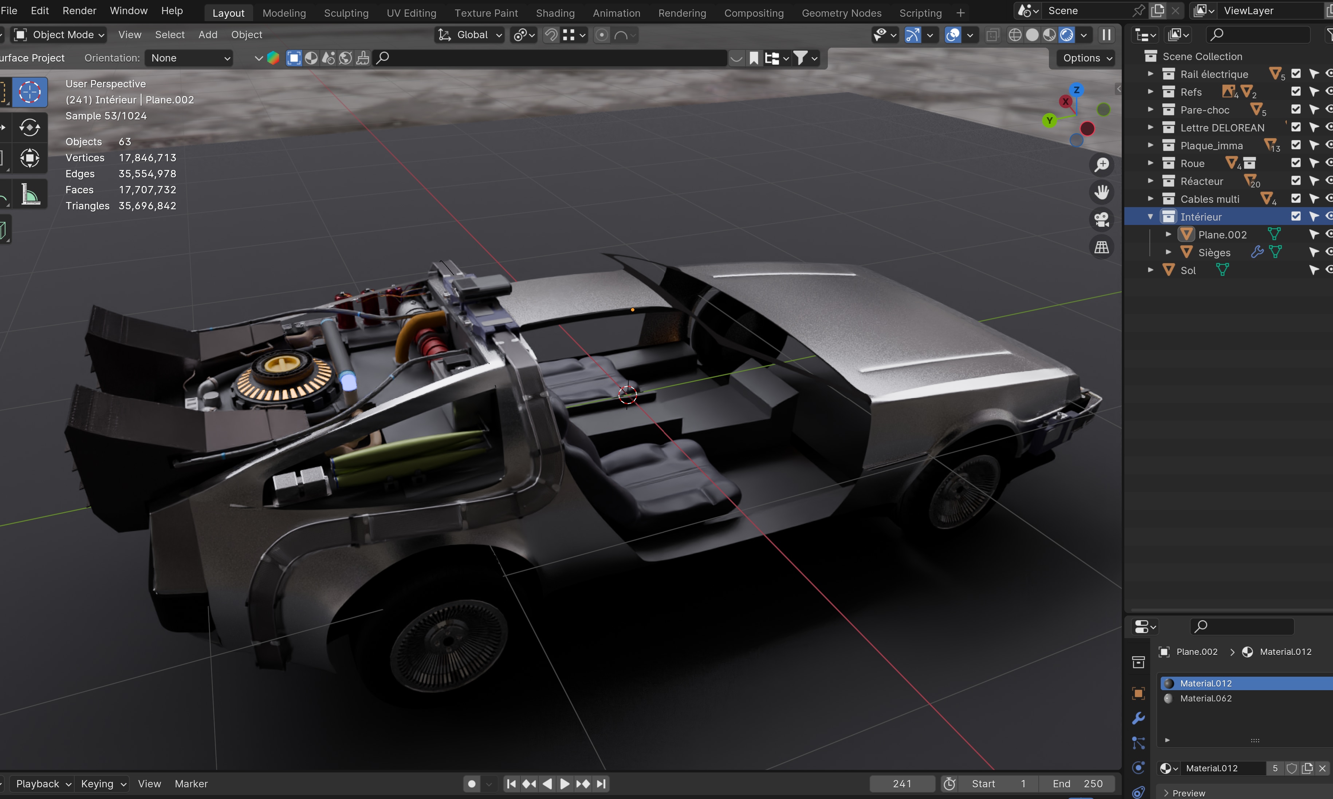This screenshot has height=799, width=1333.
Task: Click the Start frame field
Action: pyautogui.click(x=998, y=784)
